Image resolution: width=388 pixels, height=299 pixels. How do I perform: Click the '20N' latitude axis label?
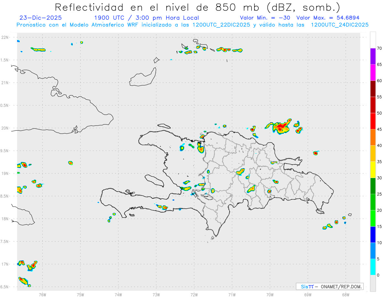[x=5, y=128]
